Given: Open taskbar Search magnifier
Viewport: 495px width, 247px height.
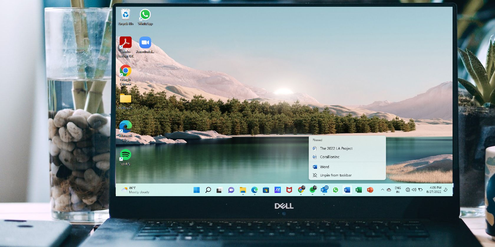Looking at the screenshot, I should point(208,190).
